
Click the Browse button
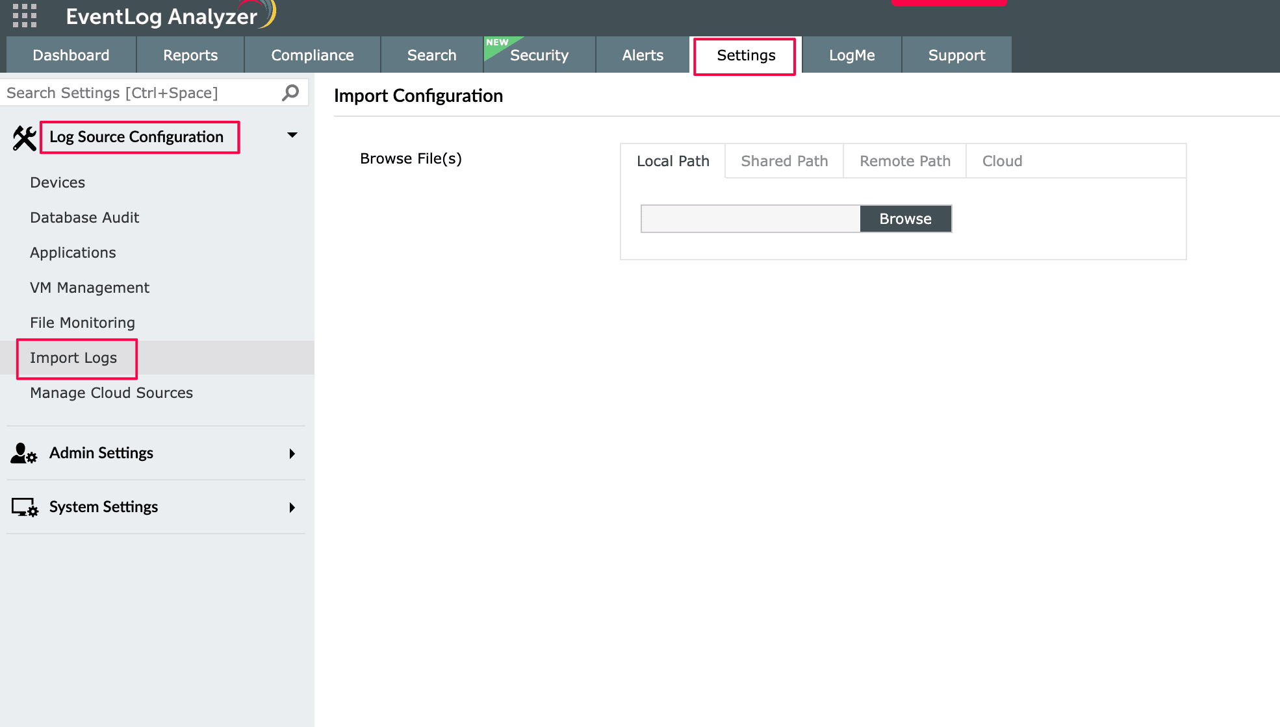[x=906, y=219]
